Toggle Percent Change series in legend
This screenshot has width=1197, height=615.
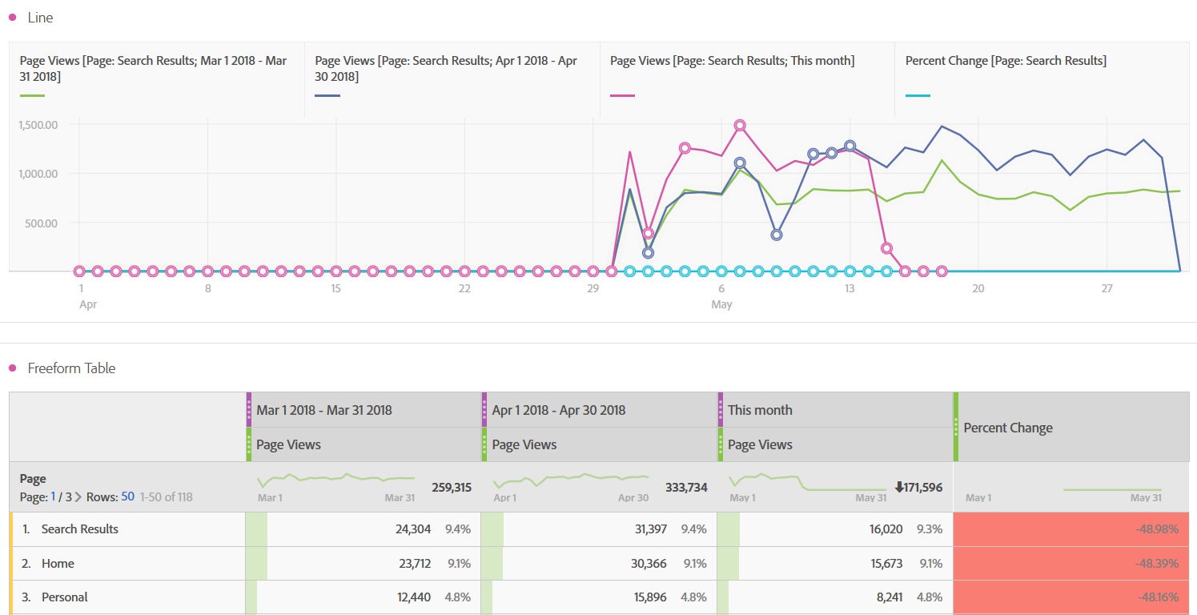pyautogui.click(x=1042, y=80)
